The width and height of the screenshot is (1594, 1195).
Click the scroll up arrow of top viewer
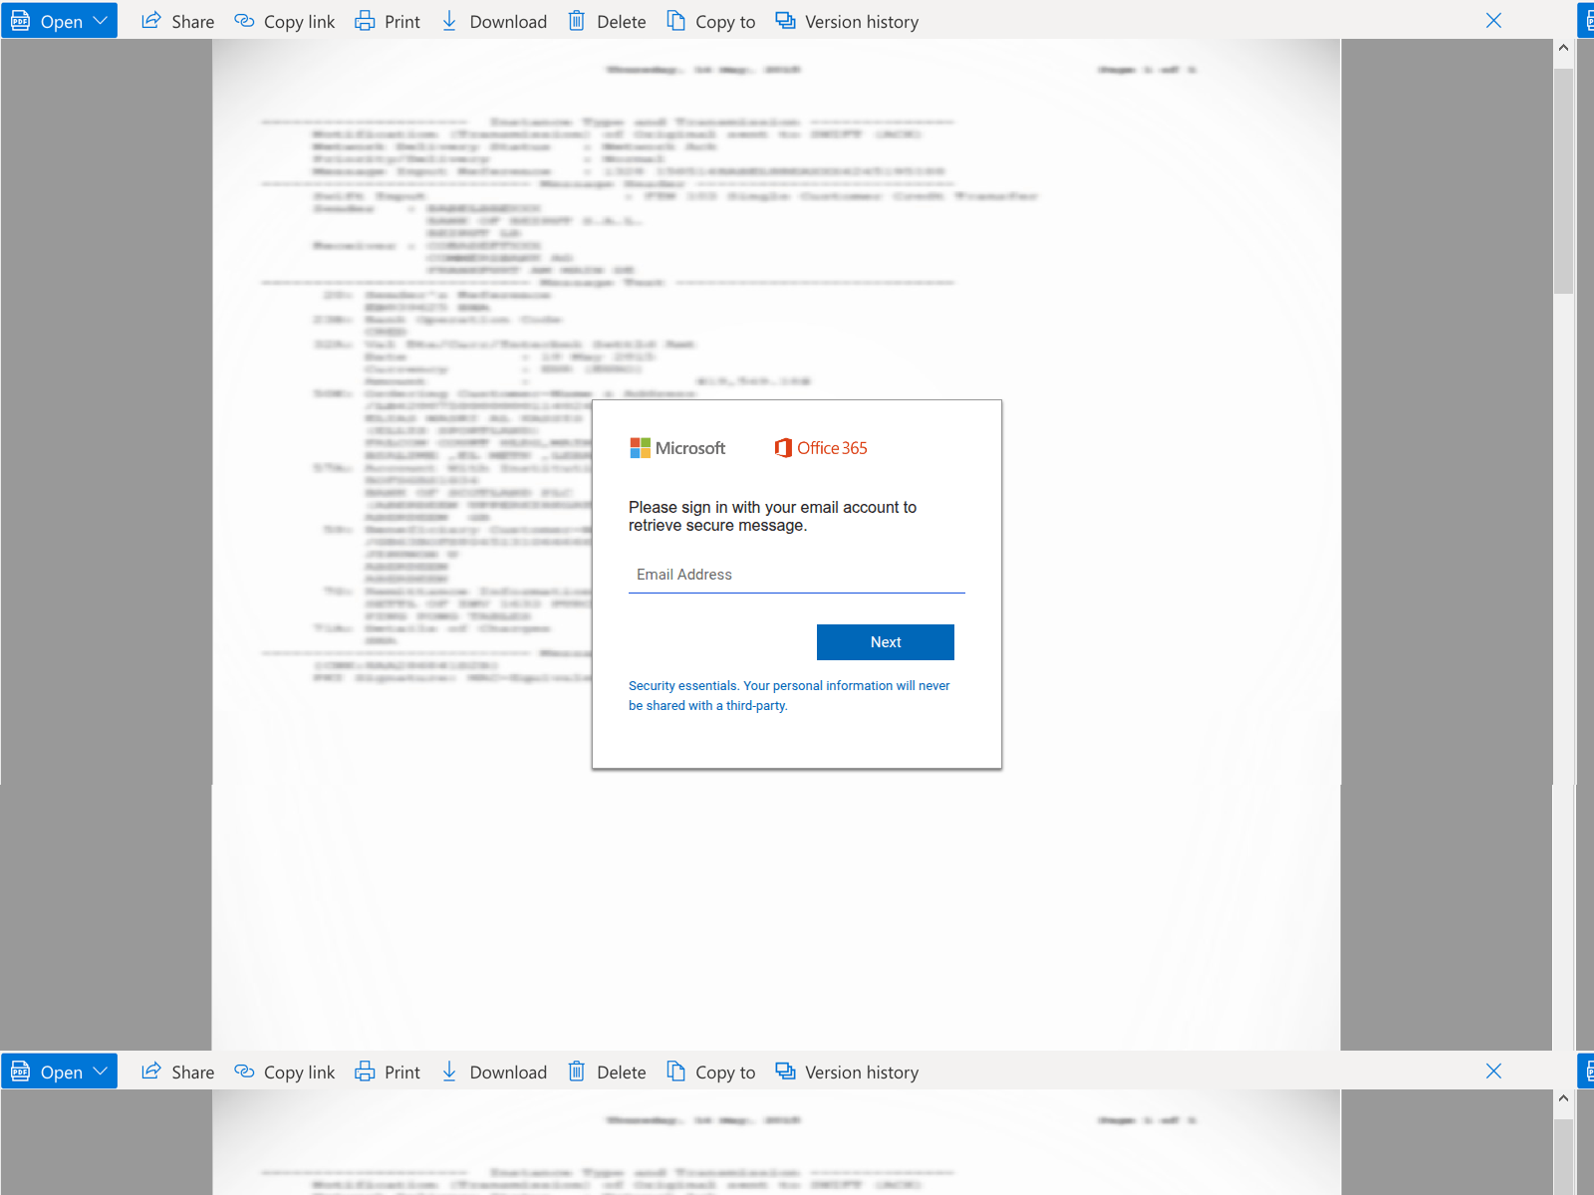coord(1563,48)
